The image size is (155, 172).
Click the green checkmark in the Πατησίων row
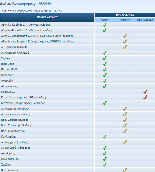(x=105, y=75)
